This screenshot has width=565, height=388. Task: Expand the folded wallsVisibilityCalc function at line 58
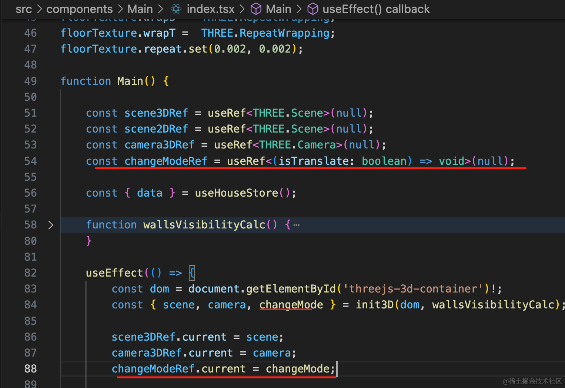click(x=51, y=225)
